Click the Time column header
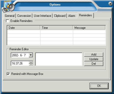This screenshot has height=94, width=114. tap(56, 28)
